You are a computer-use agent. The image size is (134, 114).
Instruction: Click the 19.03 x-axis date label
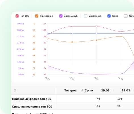click(72, 78)
